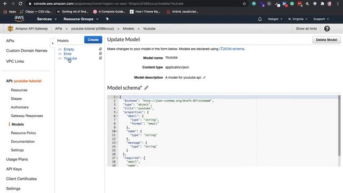Click the pin shortcut icon in AWS navbar

(107, 19)
